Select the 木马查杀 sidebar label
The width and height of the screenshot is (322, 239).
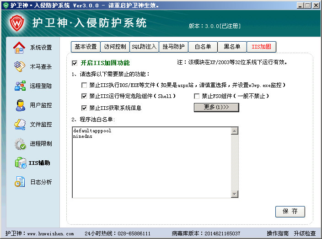click(x=41, y=66)
